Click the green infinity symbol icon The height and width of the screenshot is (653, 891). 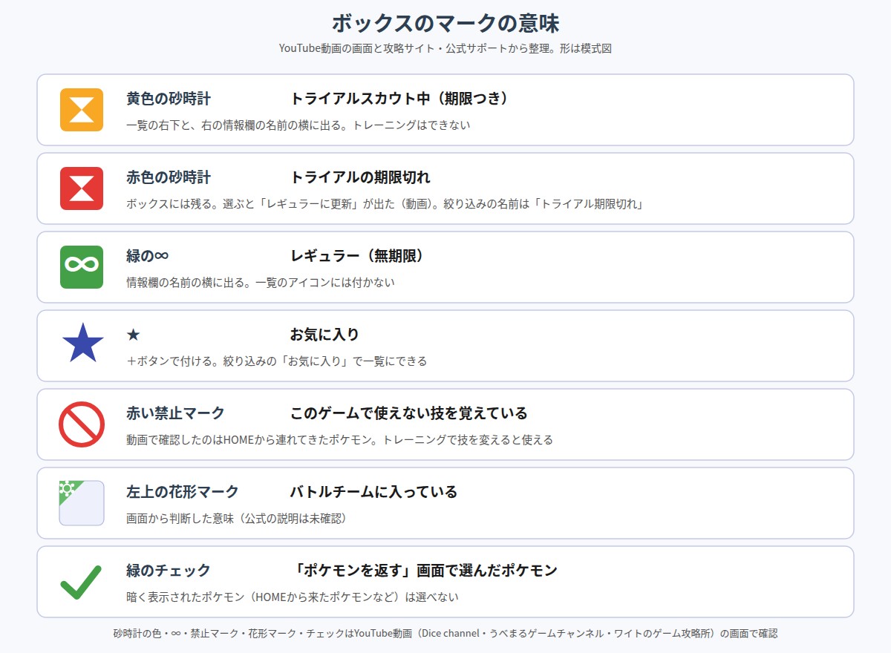tap(82, 267)
